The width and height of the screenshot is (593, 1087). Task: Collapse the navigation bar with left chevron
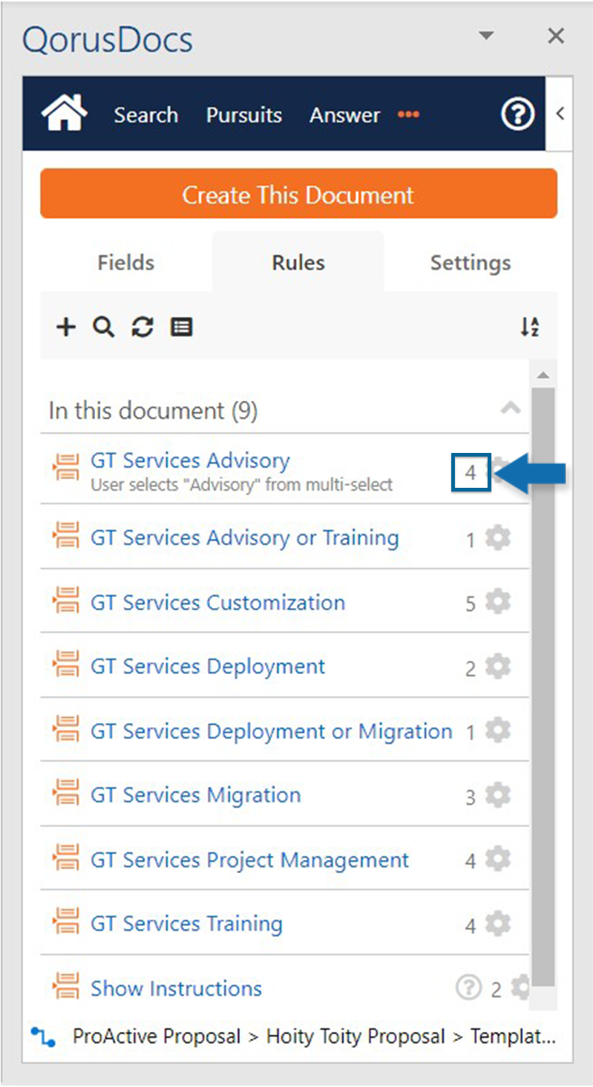tap(560, 114)
